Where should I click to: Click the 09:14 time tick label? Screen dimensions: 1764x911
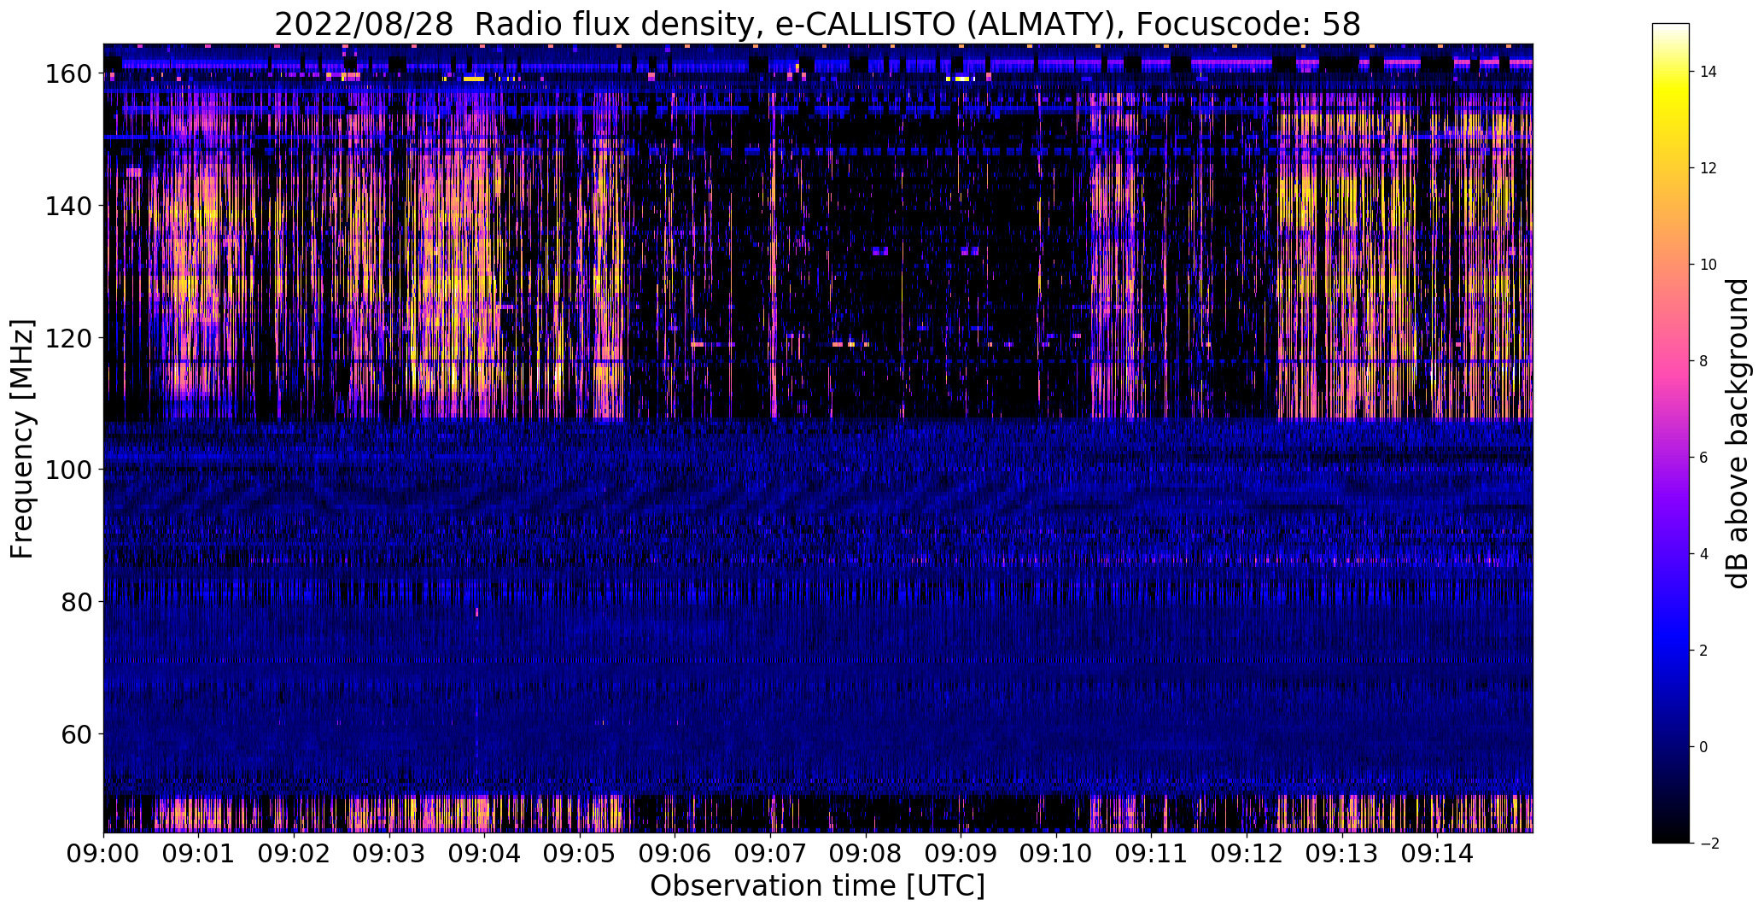[1439, 853]
